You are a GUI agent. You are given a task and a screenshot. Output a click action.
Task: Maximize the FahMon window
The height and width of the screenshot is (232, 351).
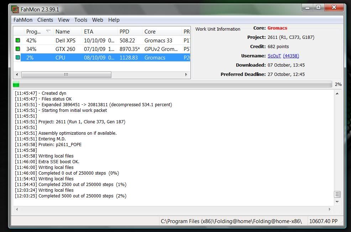coord(319,7)
